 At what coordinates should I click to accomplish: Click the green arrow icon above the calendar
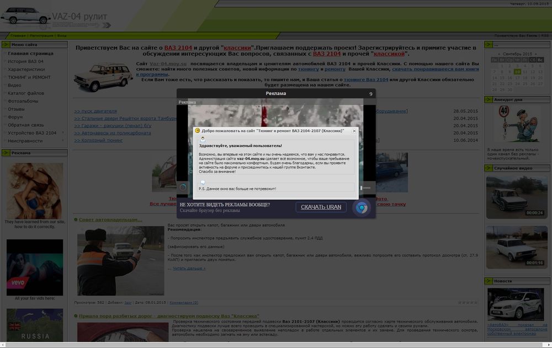[489, 44]
